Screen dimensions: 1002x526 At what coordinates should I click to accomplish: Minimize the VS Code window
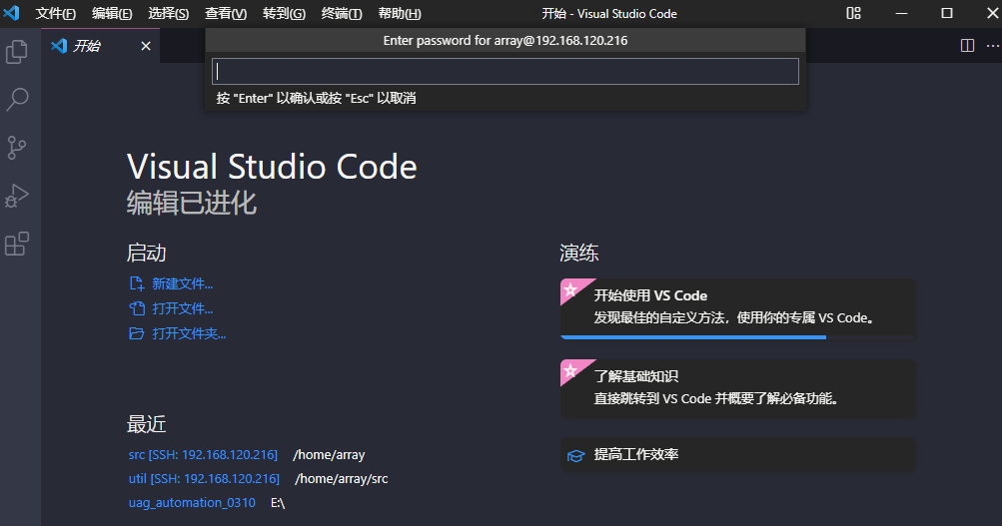(901, 13)
